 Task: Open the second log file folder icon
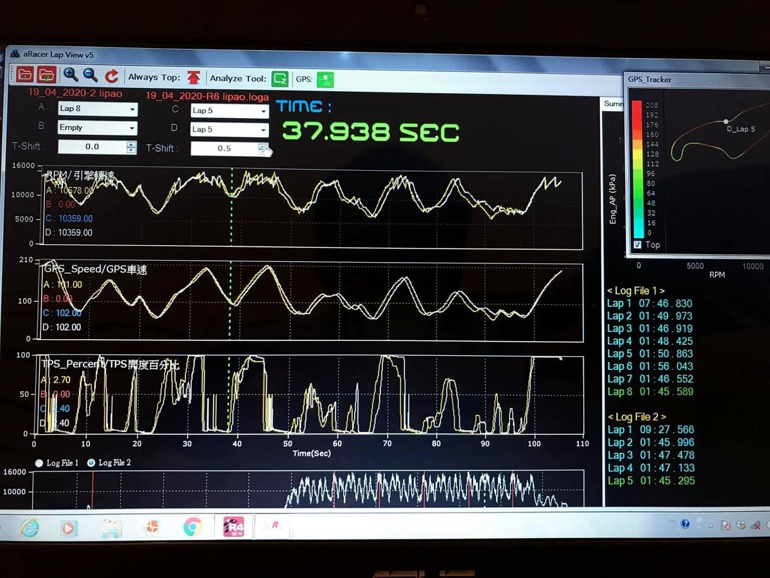pyautogui.click(x=46, y=75)
